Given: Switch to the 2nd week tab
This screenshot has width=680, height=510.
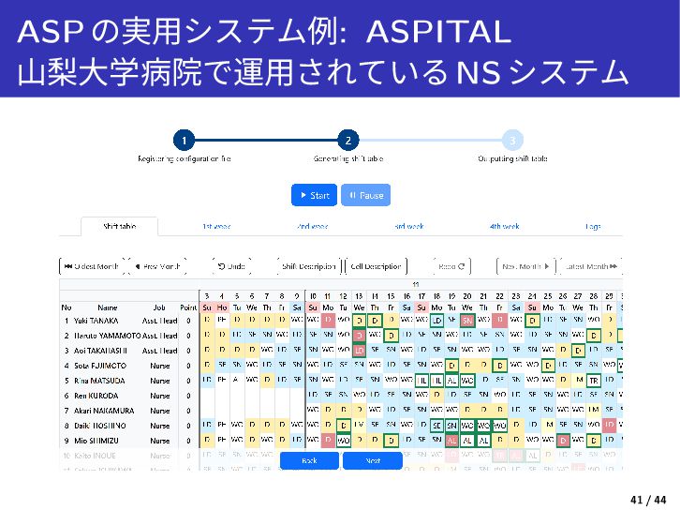Looking at the screenshot, I should point(312,226).
